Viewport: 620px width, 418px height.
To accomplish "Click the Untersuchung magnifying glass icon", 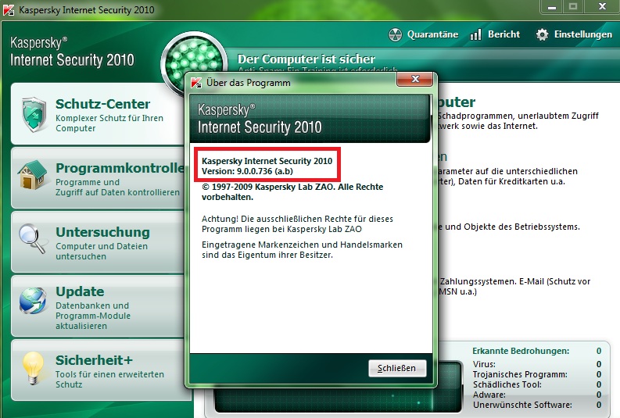I will coord(32,238).
